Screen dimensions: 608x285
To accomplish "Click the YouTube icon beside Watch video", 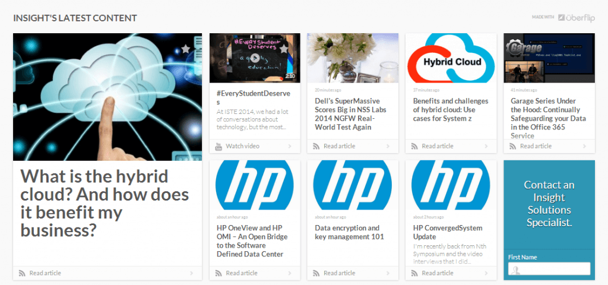I will pos(218,146).
